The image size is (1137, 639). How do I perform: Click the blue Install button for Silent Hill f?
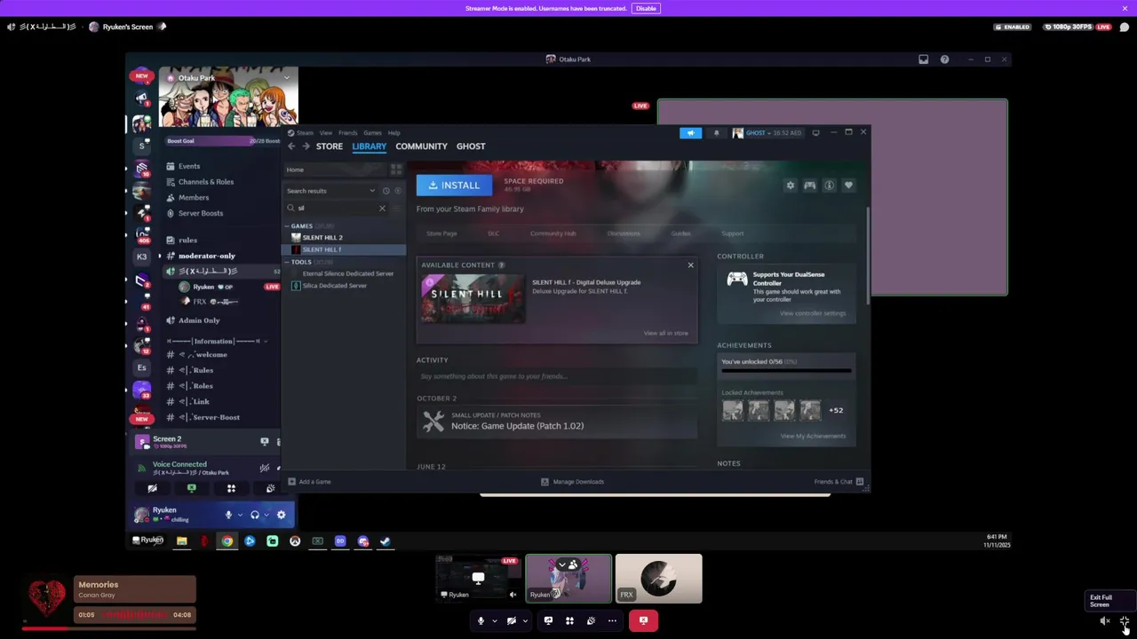[454, 185]
